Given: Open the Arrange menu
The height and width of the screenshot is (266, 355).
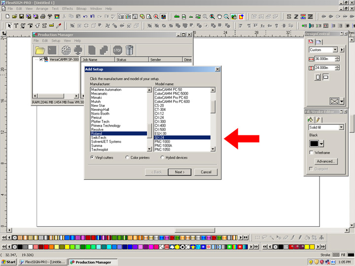Looking at the screenshot, I should click(42, 8).
